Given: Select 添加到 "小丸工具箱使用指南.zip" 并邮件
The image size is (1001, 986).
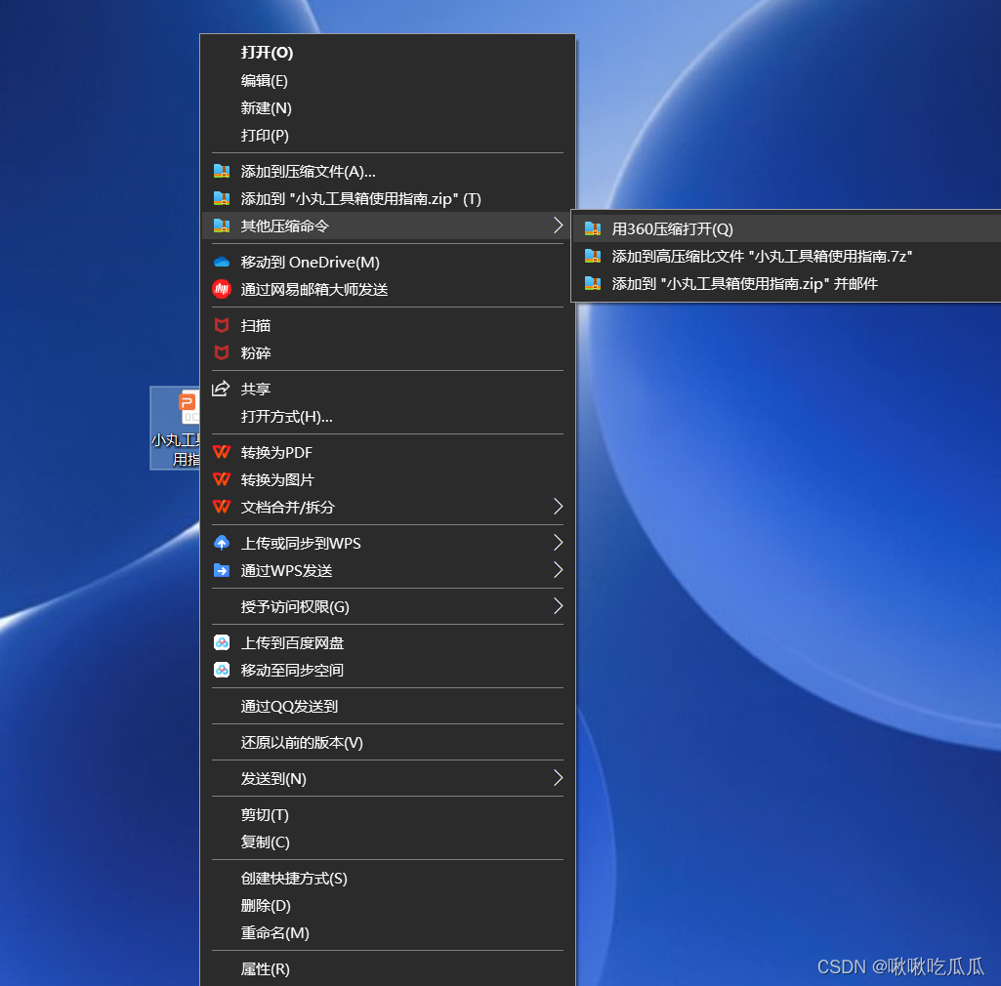Looking at the screenshot, I should (x=787, y=283).
